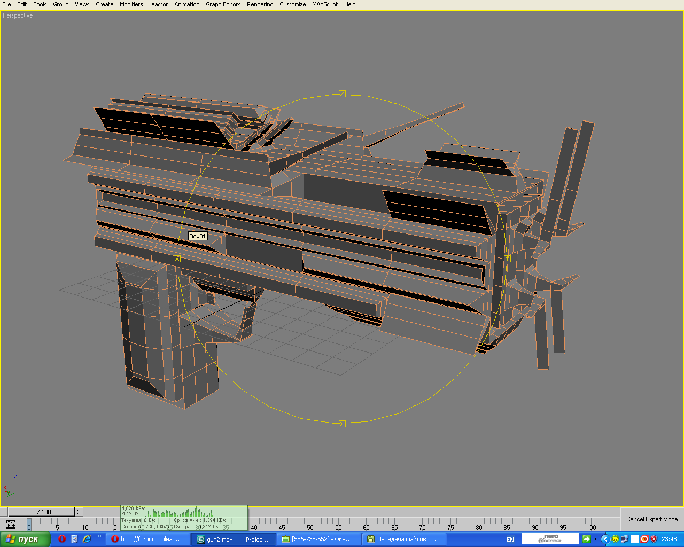The height and width of the screenshot is (547, 684).
Task: Launch Internet Explorer from quick launch
Action: coord(87,539)
